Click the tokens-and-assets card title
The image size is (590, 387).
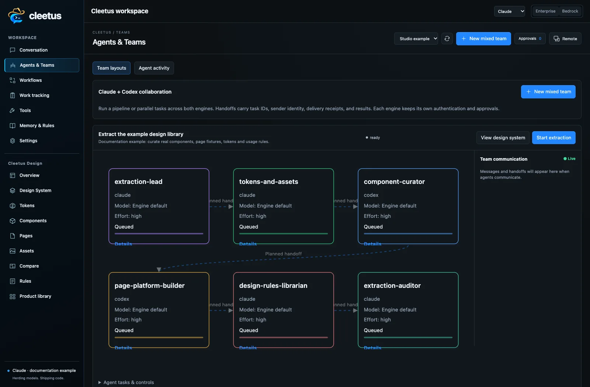tap(268, 182)
